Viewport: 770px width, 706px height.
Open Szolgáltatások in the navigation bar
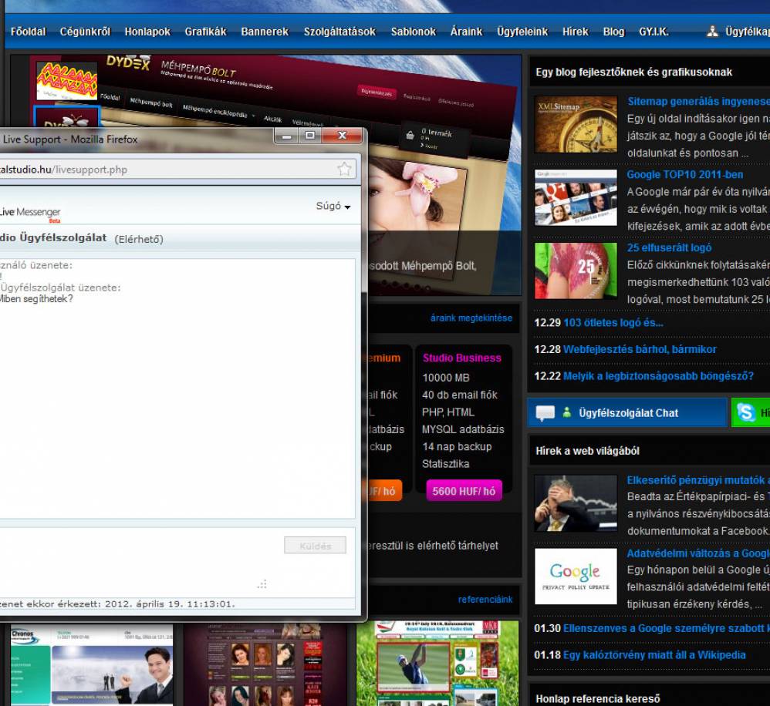point(339,32)
